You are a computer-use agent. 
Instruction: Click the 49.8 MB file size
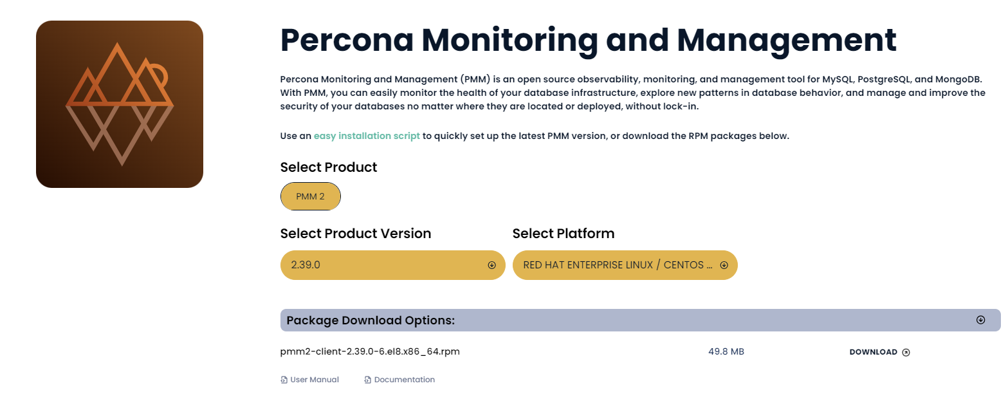(726, 352)
